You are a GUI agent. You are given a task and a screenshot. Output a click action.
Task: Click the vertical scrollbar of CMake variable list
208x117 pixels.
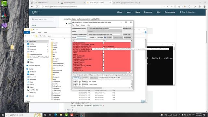(x=131, y=56)
